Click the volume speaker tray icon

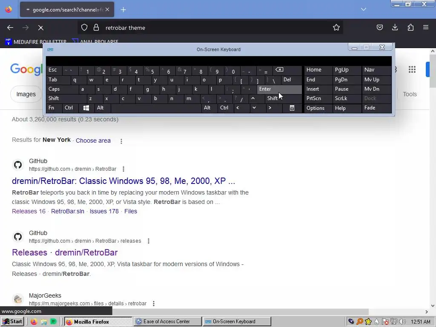click(x=402, y=322)
